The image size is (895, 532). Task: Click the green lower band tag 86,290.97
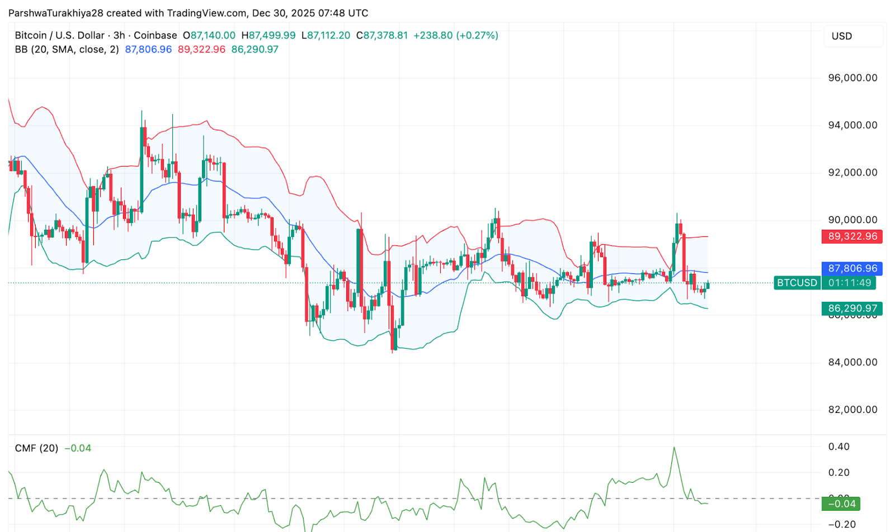(851, 308)
